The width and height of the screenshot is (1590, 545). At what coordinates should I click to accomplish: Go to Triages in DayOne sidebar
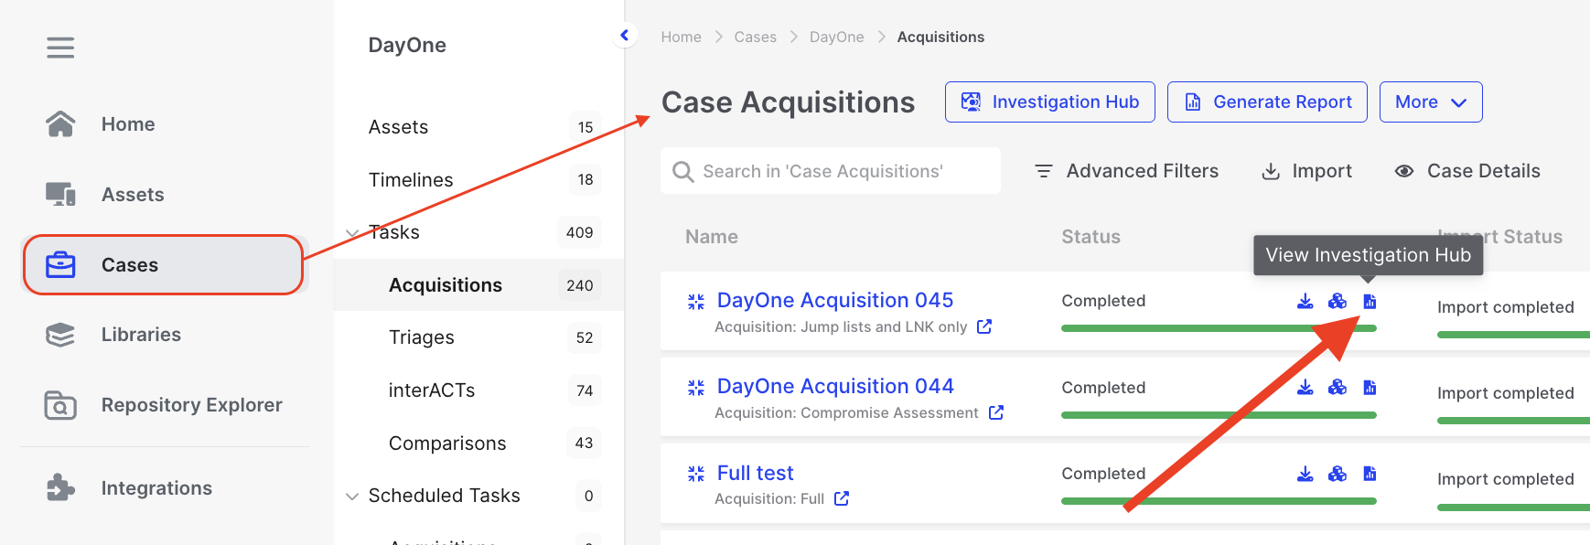[421, 337]
